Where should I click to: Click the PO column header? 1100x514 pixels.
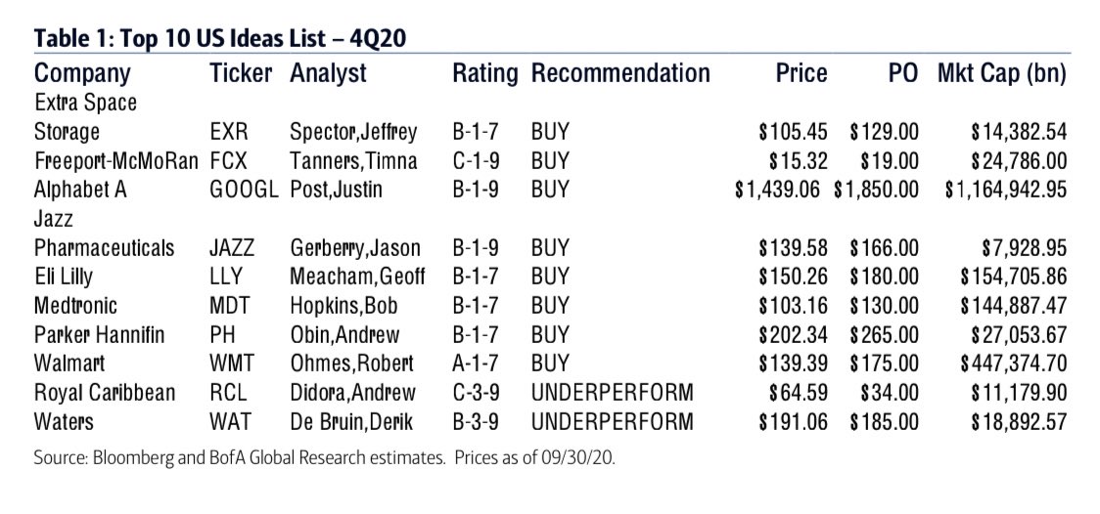click(902, 73)
